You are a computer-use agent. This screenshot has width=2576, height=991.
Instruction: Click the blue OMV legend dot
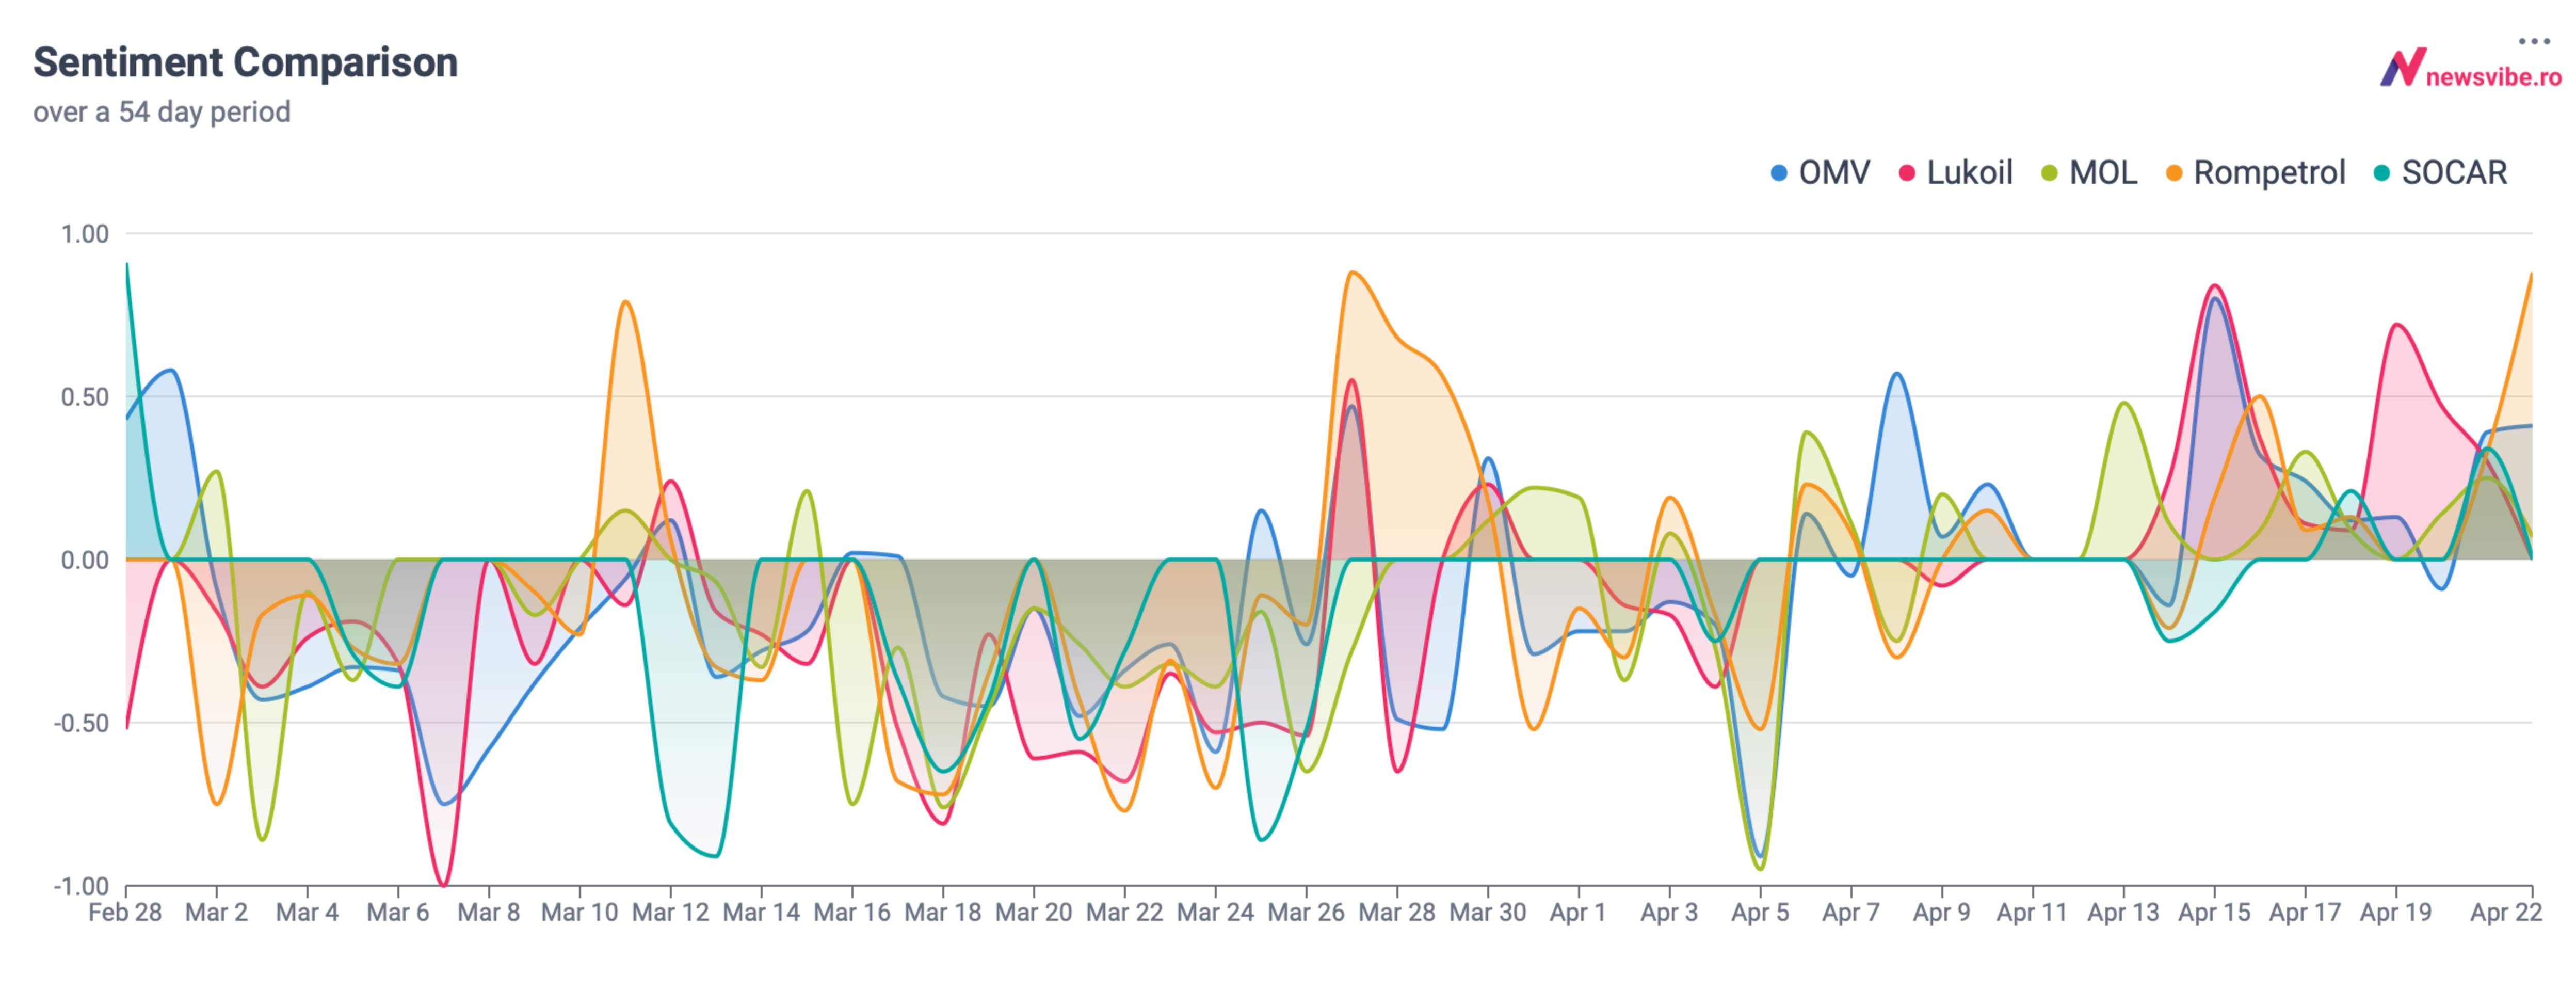coord(1779,173)
